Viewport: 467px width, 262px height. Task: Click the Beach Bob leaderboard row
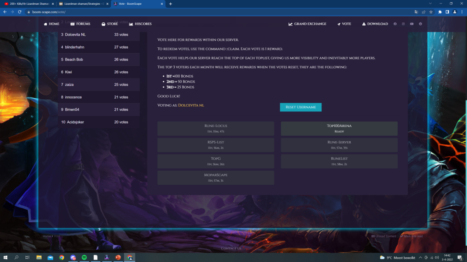(x=99, y=59)
